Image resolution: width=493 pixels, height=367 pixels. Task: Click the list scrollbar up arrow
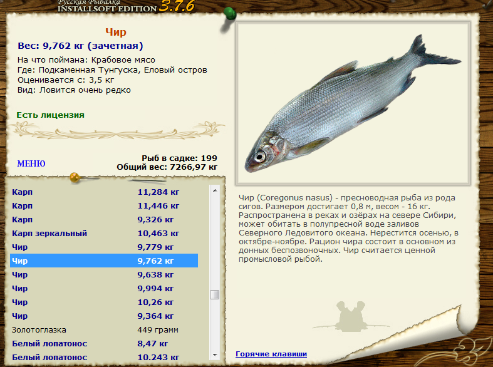215,190
